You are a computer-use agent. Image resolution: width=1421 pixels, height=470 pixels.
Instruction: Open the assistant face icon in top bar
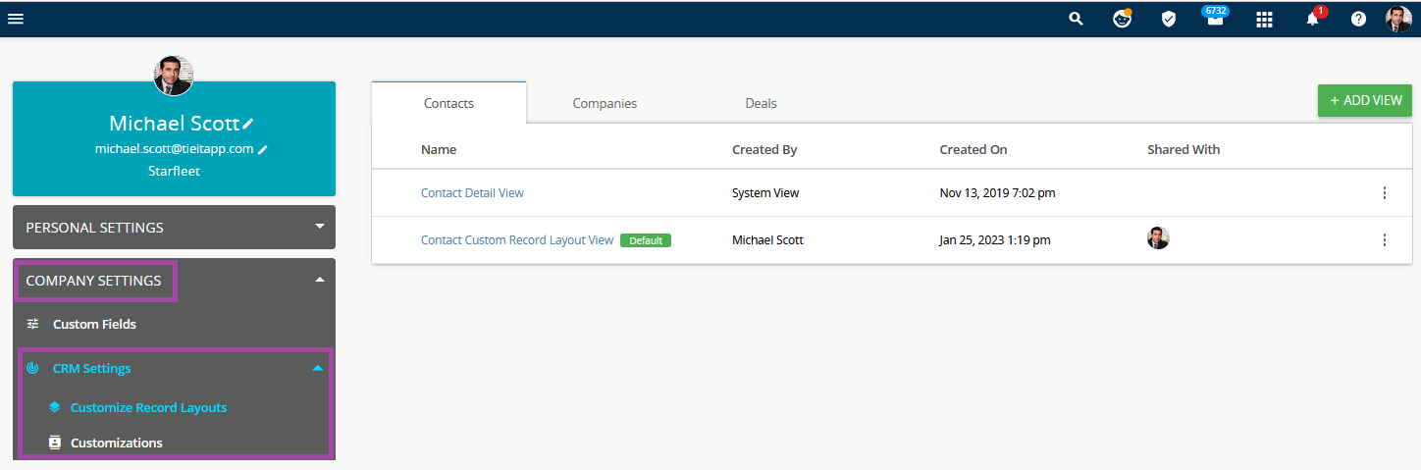[1123, 19]
